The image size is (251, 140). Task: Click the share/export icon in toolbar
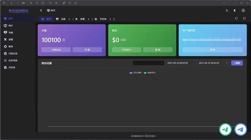(x=76, y=3)
